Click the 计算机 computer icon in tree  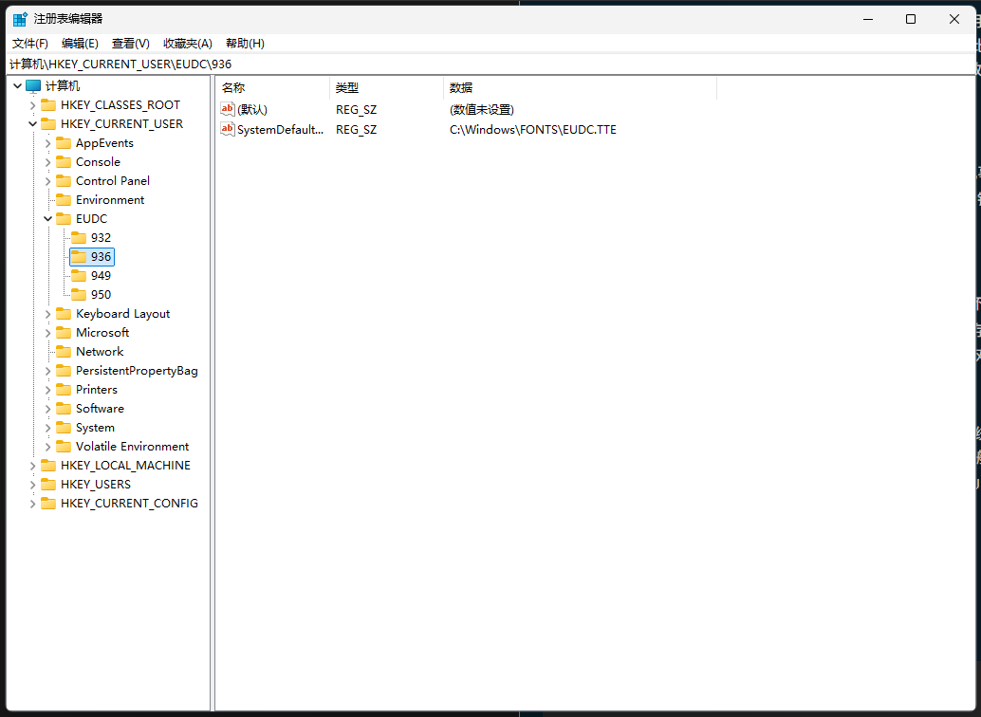[33, 86]
